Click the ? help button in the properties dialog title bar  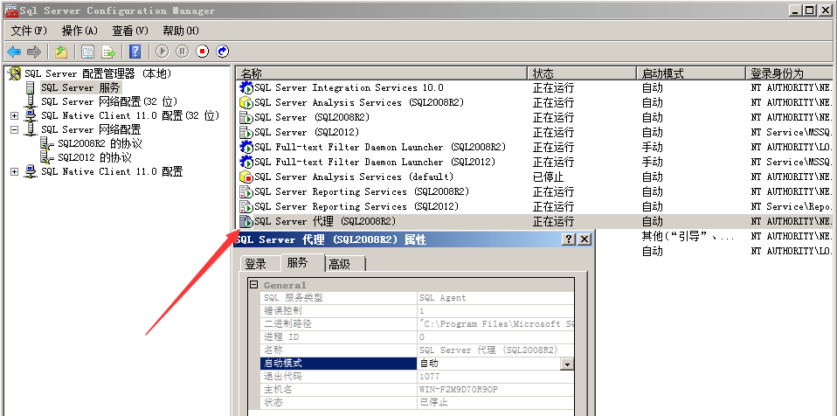pyautogui.click(x=570, y=239)
